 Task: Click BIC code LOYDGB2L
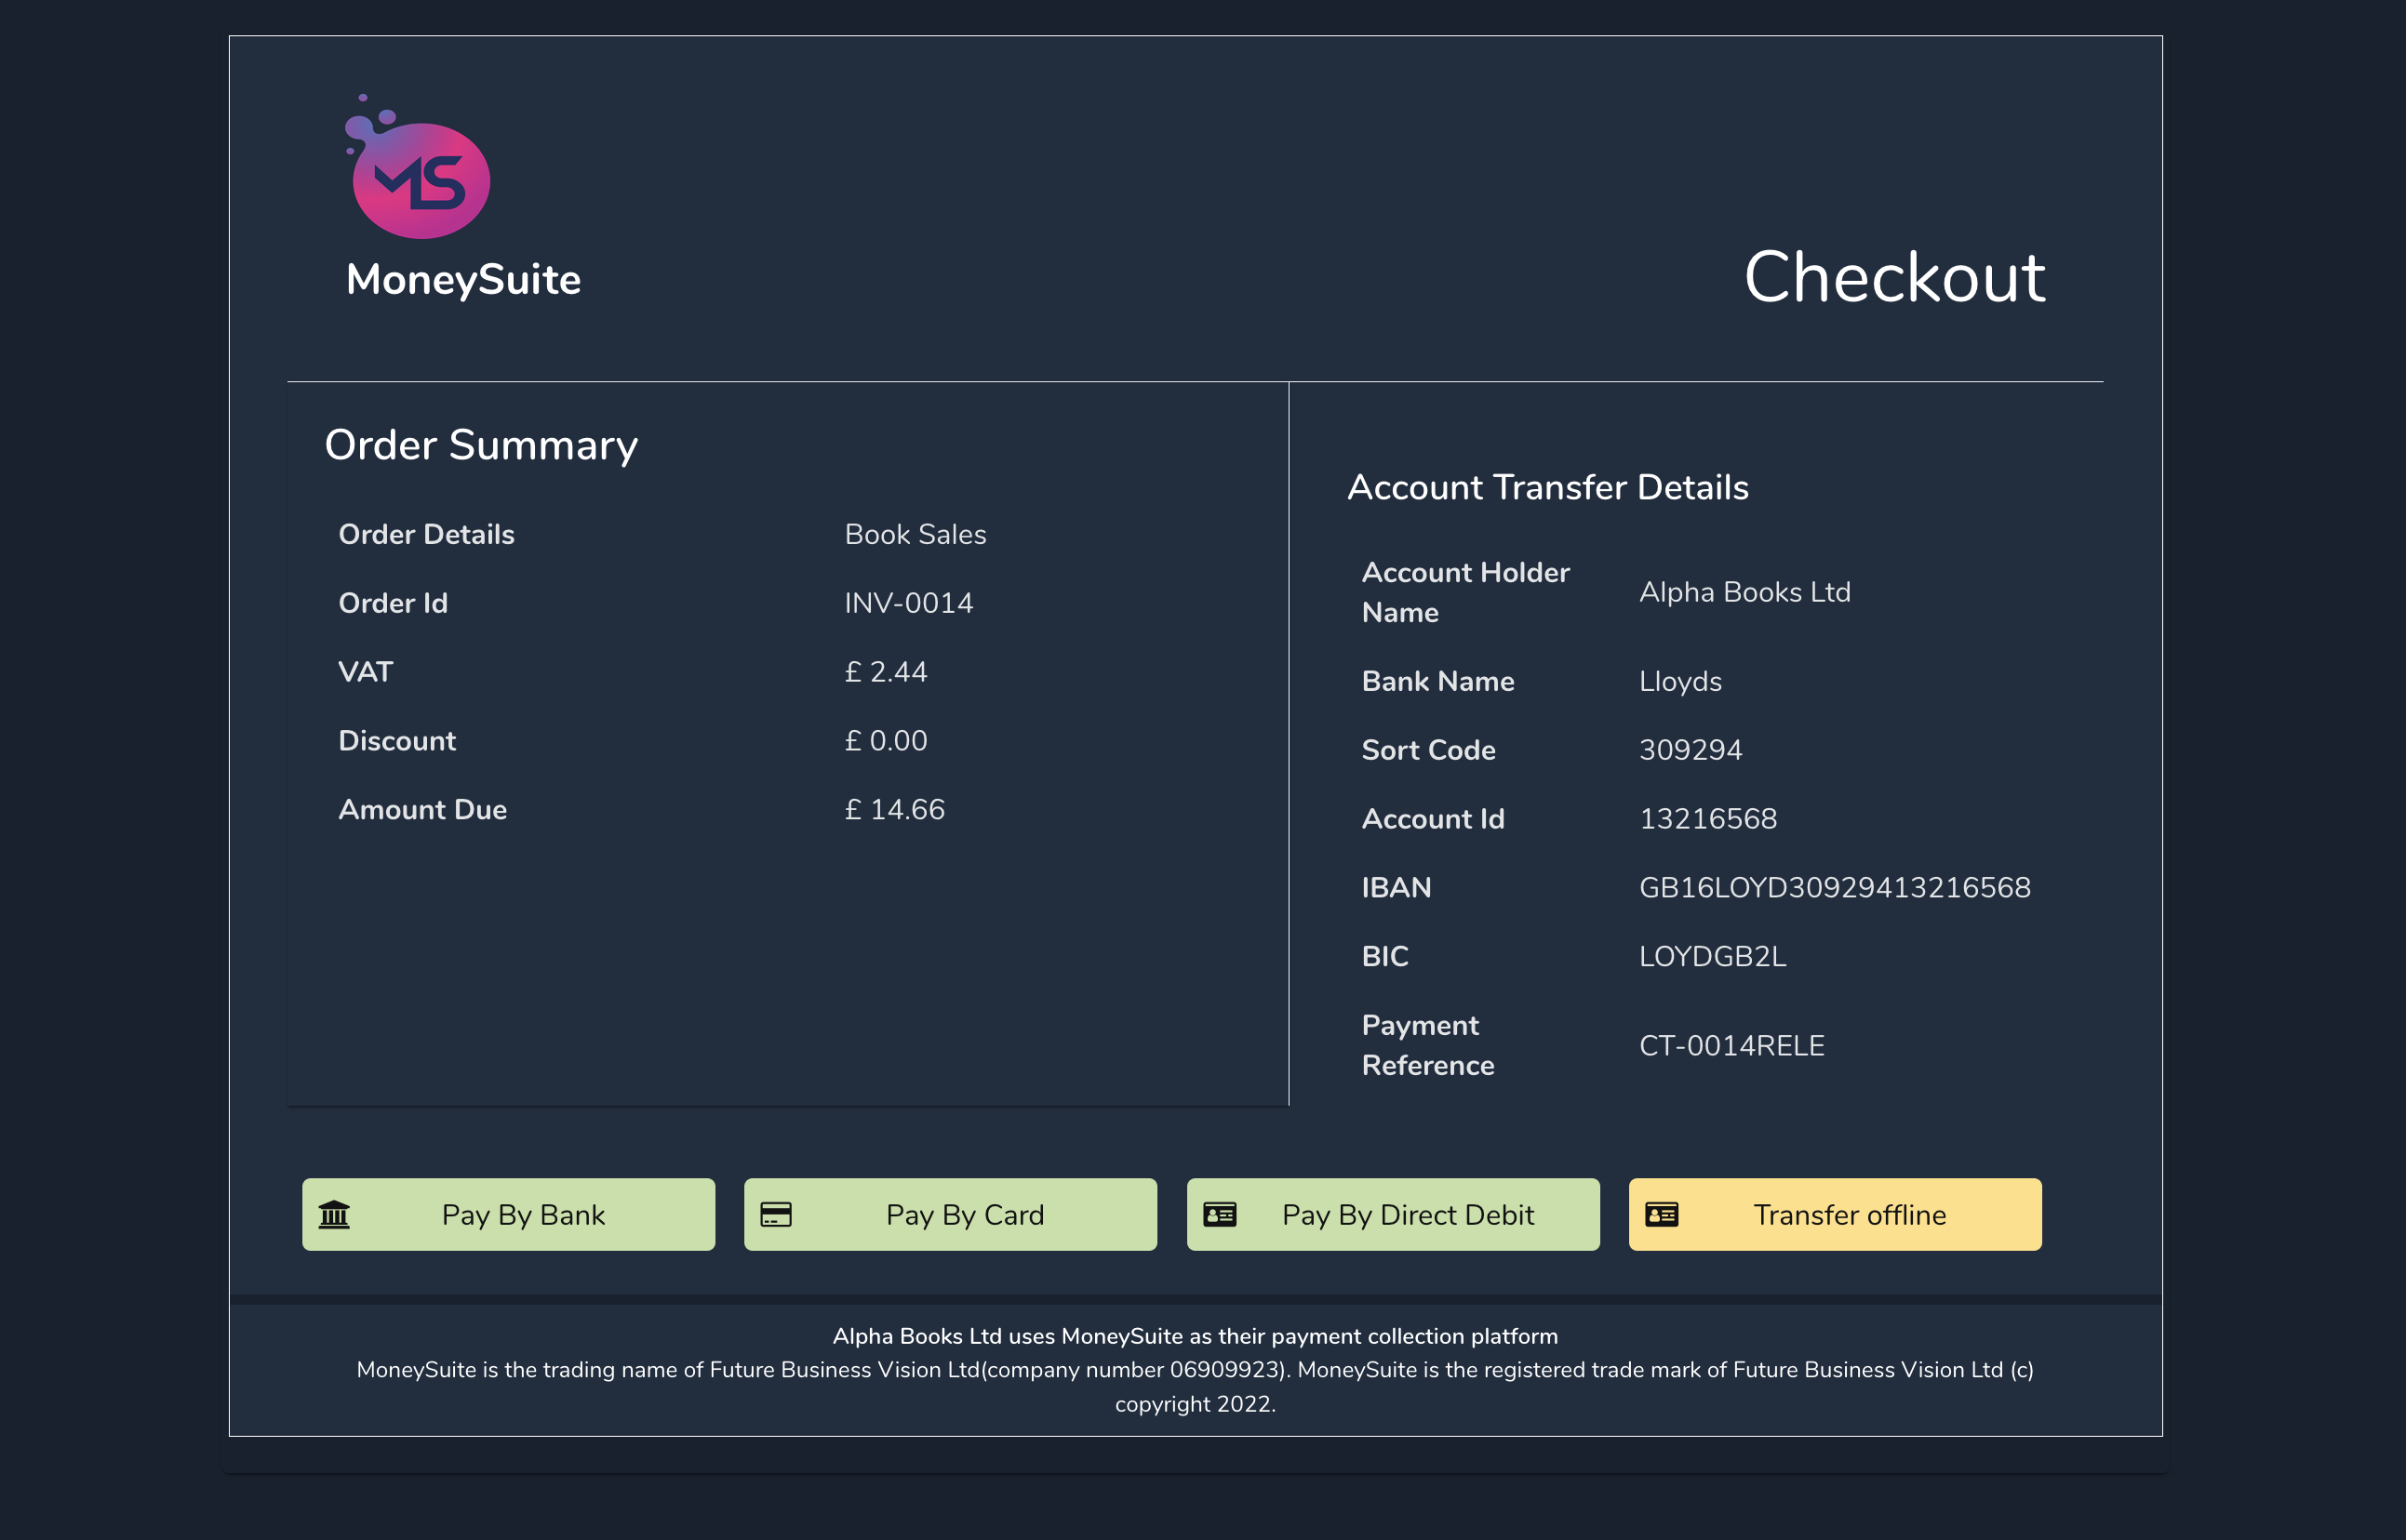point(1713,957)
